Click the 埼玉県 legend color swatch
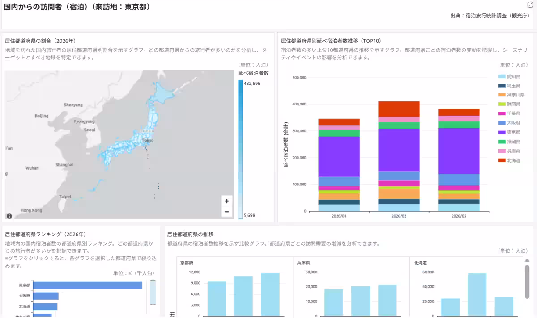The width and height of the screenshot is (537, 318). click(x=502, y=86)
